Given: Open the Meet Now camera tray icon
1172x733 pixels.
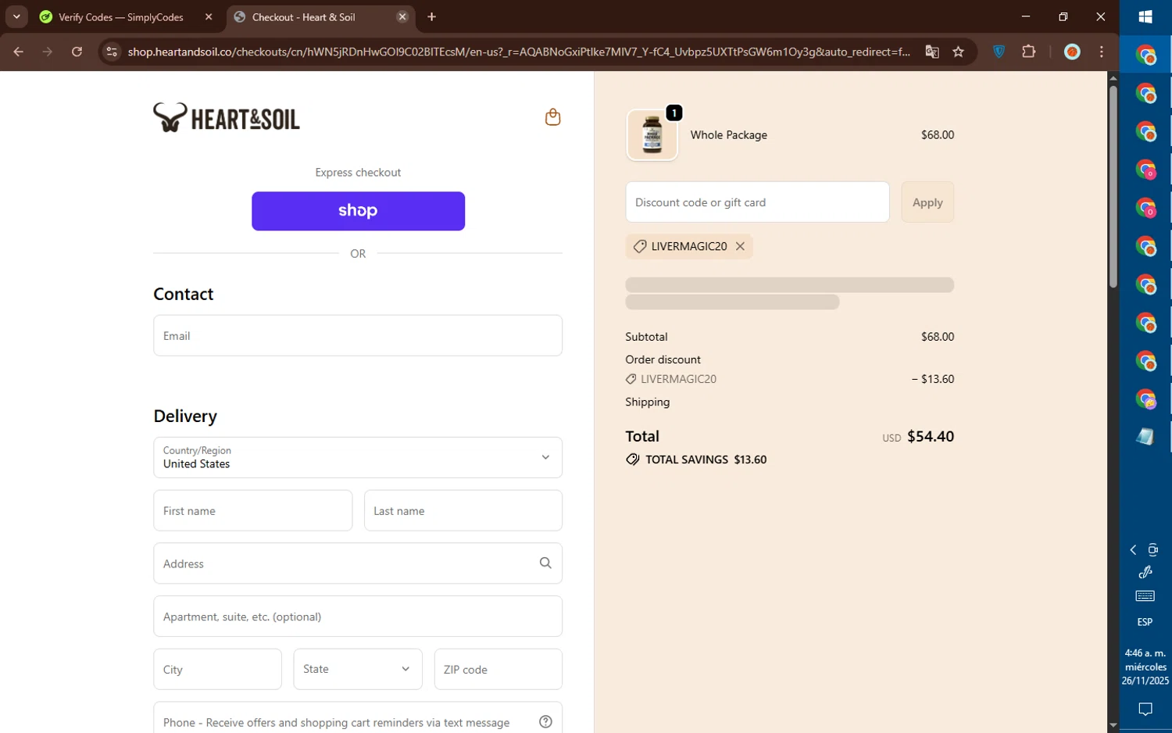Looking at the screenshot, I should pos(1153,550).
